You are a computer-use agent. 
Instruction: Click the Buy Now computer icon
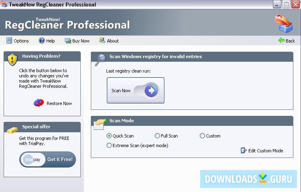(68, 41)
